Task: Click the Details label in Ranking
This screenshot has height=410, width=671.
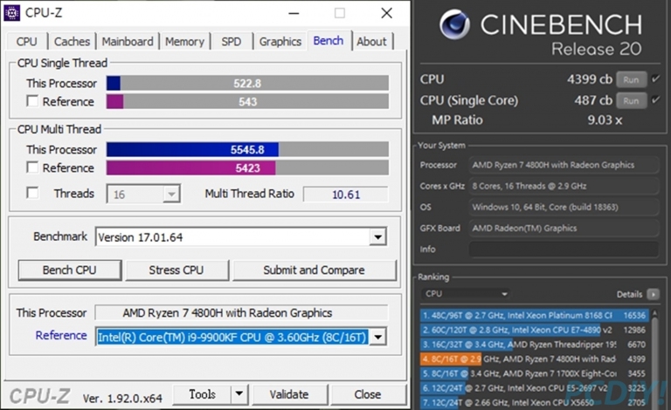Action: tap(629, 294)
